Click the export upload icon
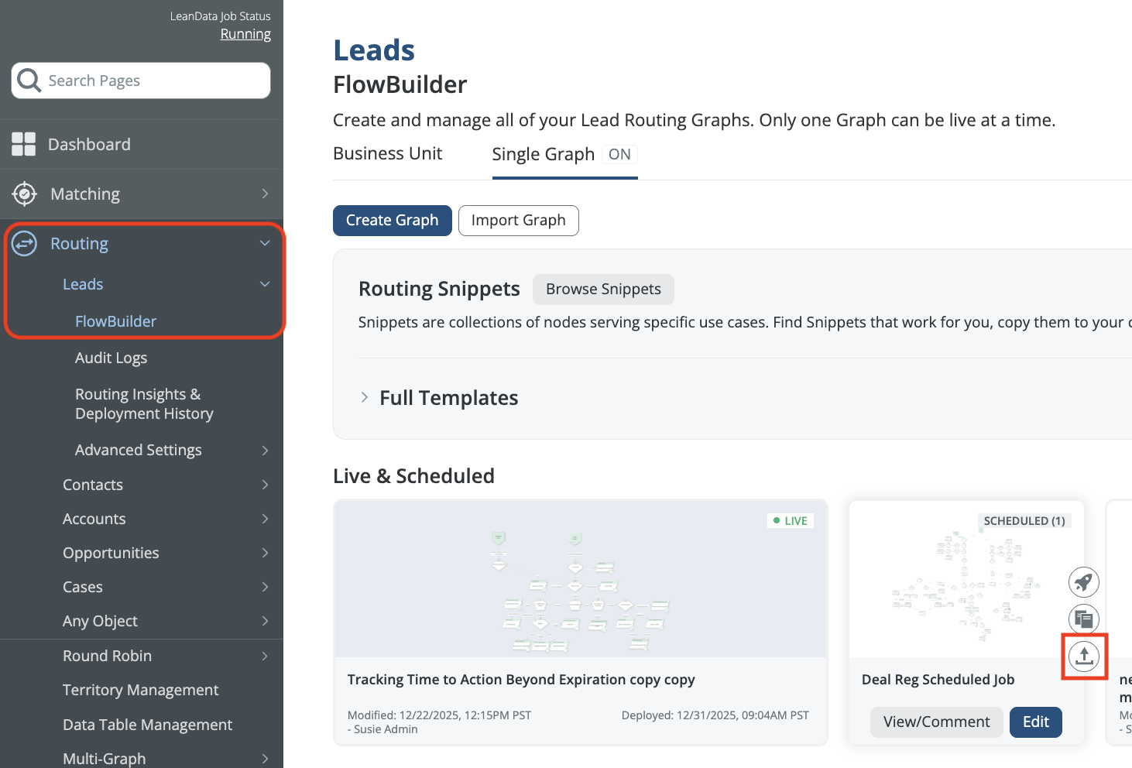1132x768 pixels. click(x=1084, y=657)
